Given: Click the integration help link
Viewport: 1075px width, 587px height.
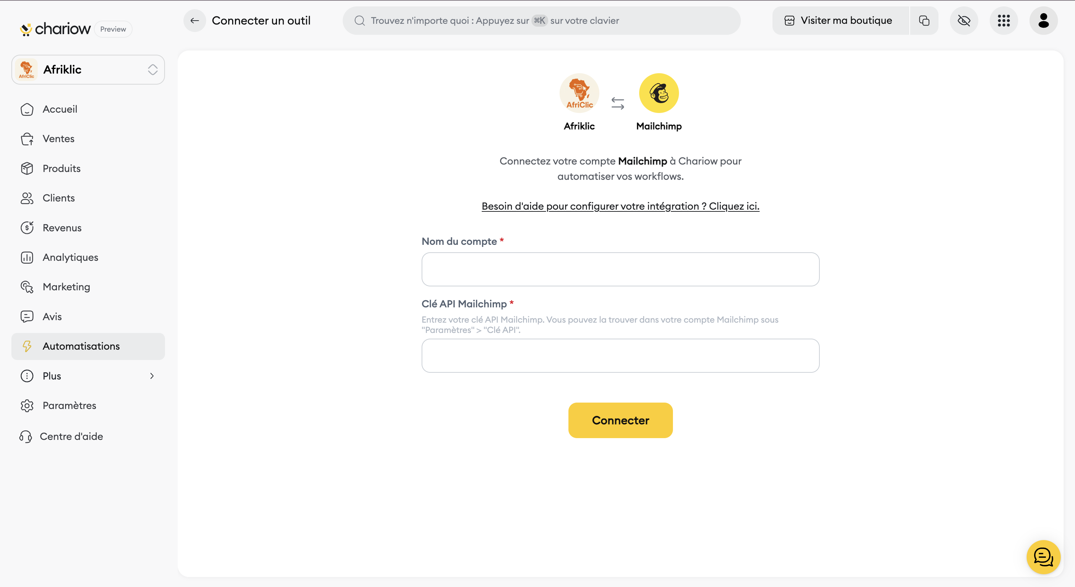Looking at the screenshot, I should point(620,206).
